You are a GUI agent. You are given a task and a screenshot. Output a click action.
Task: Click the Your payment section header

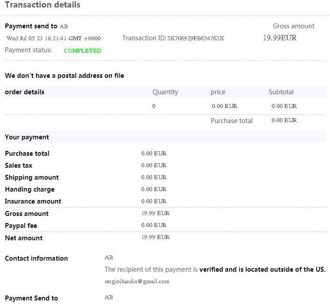27,137
